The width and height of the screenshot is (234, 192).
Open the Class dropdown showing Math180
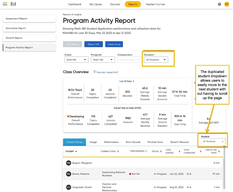click(x=77, y=60)
